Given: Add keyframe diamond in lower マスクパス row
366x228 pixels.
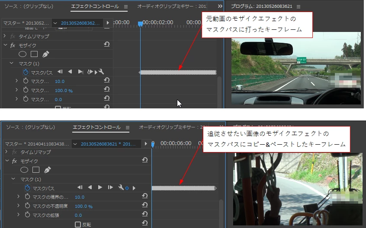Looking at the screenshot, I should tap(127, 188).
